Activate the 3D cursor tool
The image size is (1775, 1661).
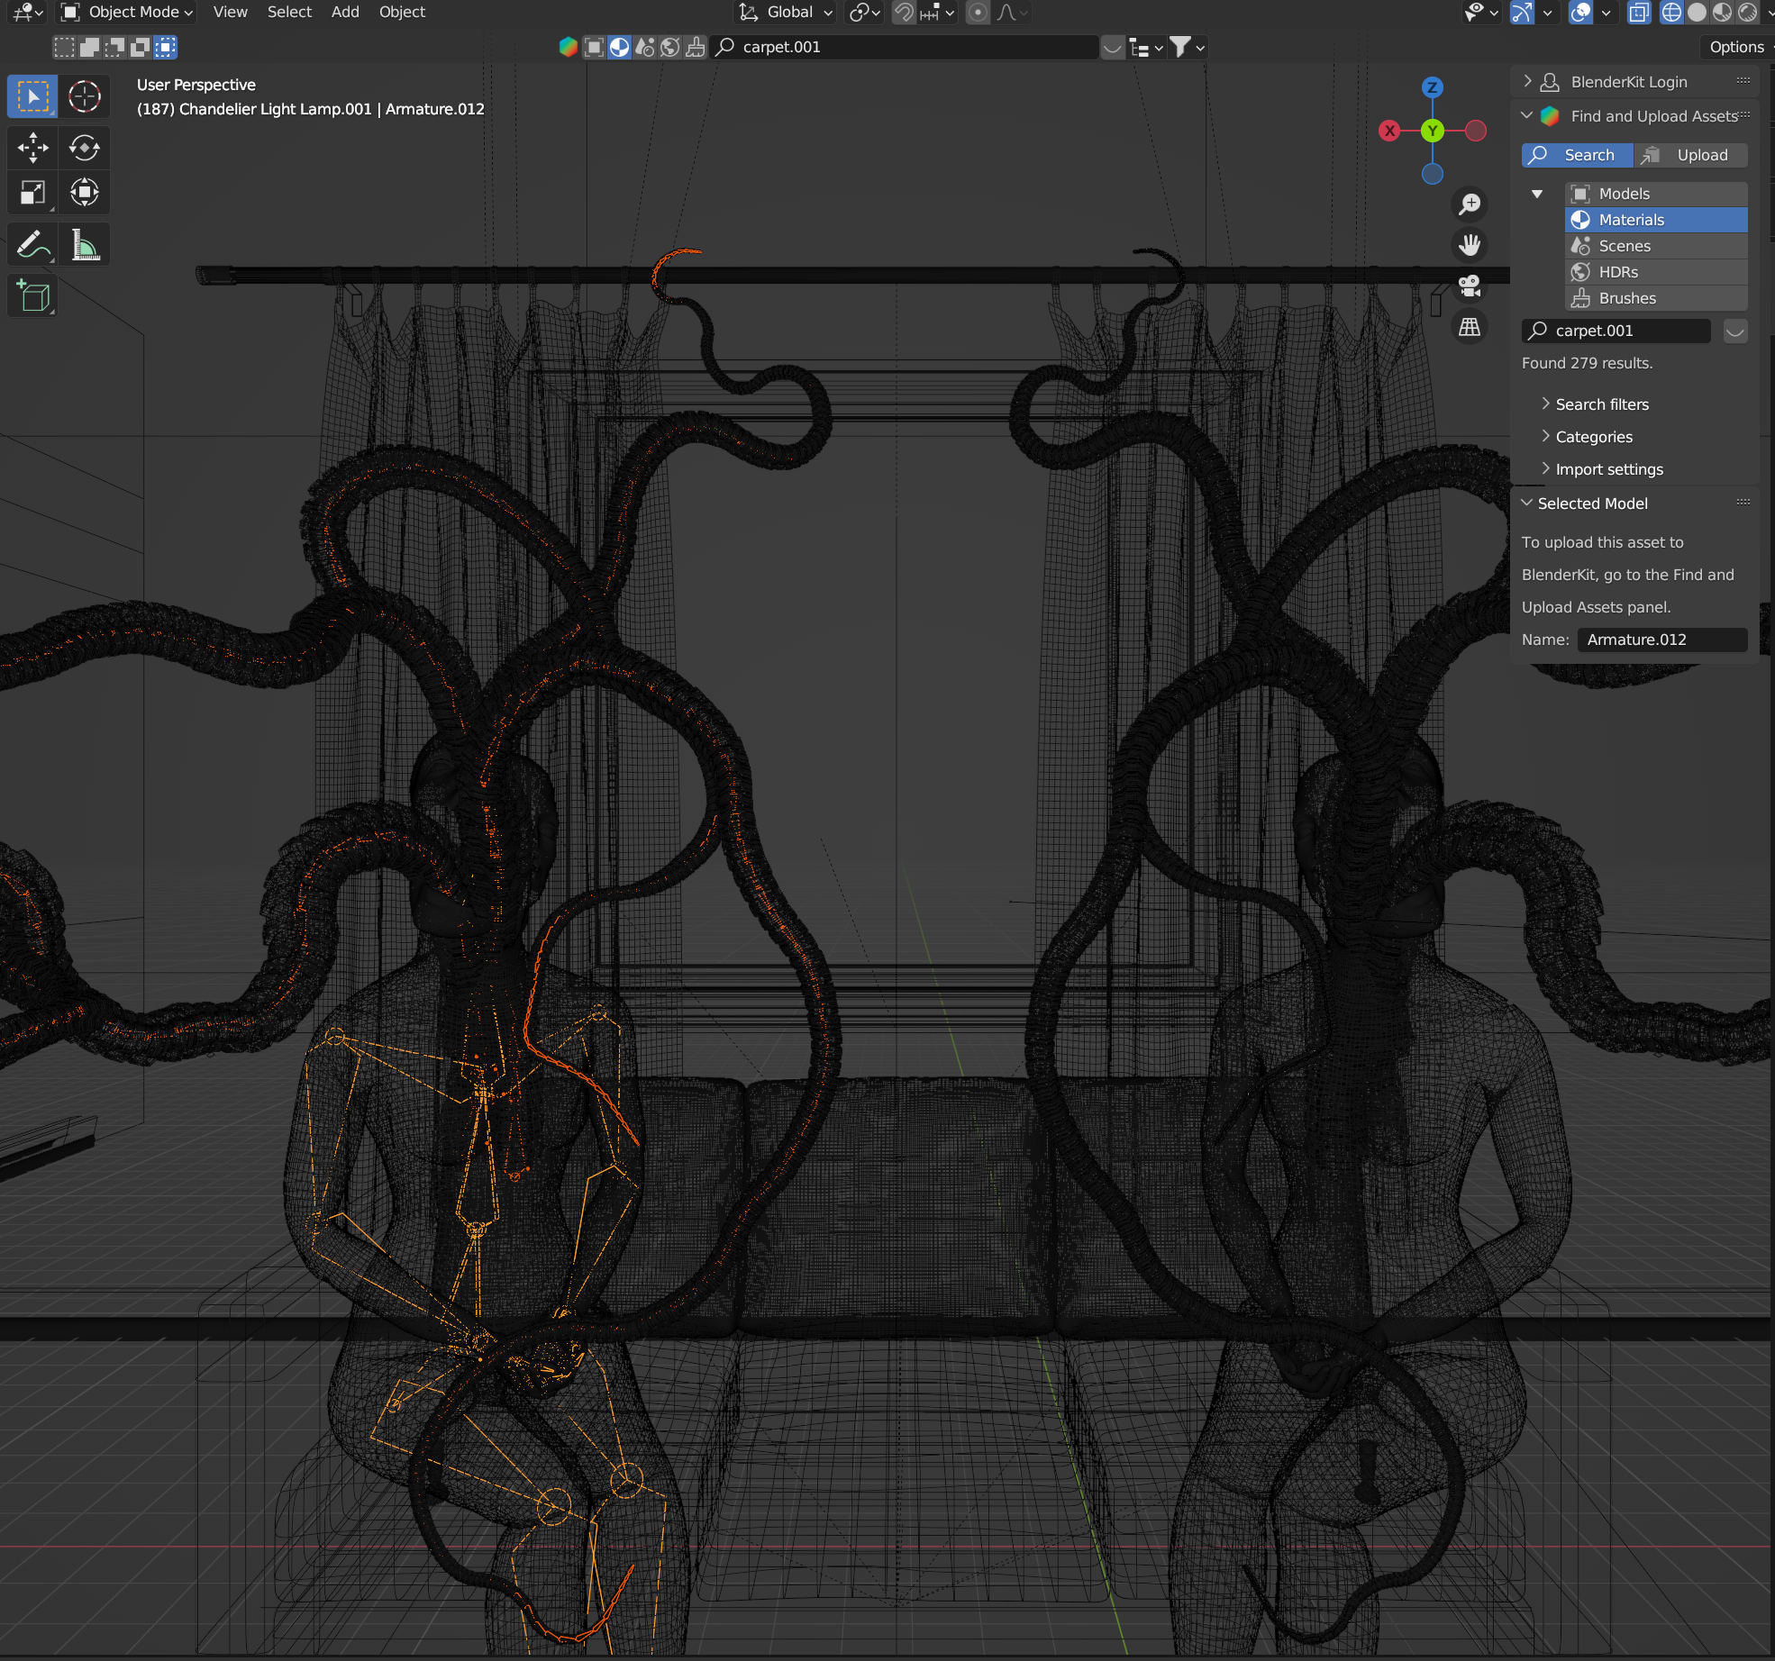click(86, 96)
